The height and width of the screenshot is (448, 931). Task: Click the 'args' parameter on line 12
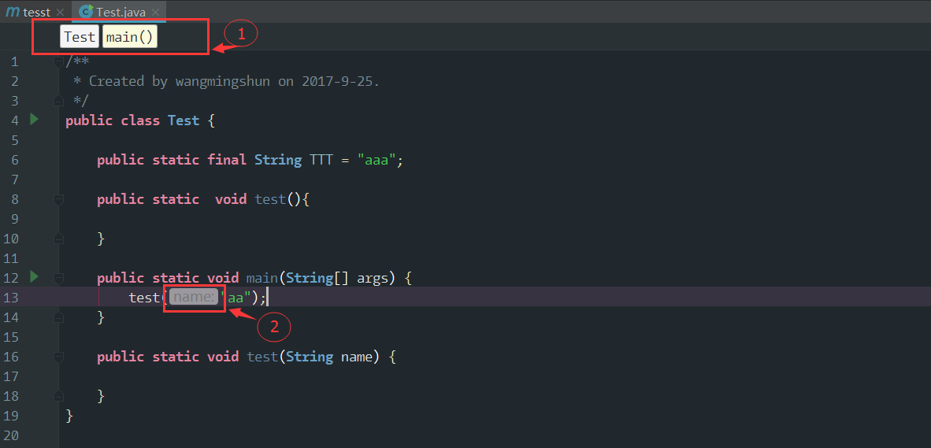[x=373, y=278]
